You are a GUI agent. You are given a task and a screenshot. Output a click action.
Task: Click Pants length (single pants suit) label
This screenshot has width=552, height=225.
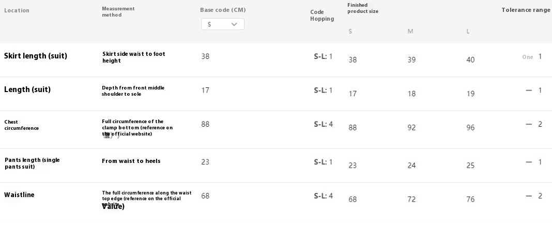tap(32, 163)
